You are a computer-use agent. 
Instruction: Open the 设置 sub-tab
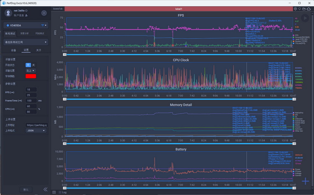tap(26, 50)
